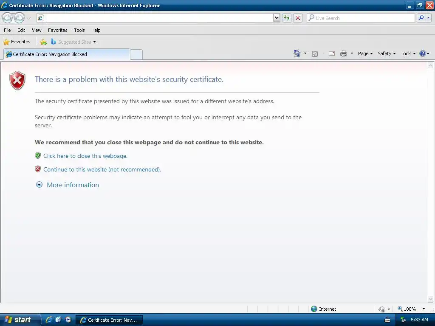This screenshot has height=326, width=435.
Task: Open the zoom level dropdown arrow
Action: [x=424, y=309]
